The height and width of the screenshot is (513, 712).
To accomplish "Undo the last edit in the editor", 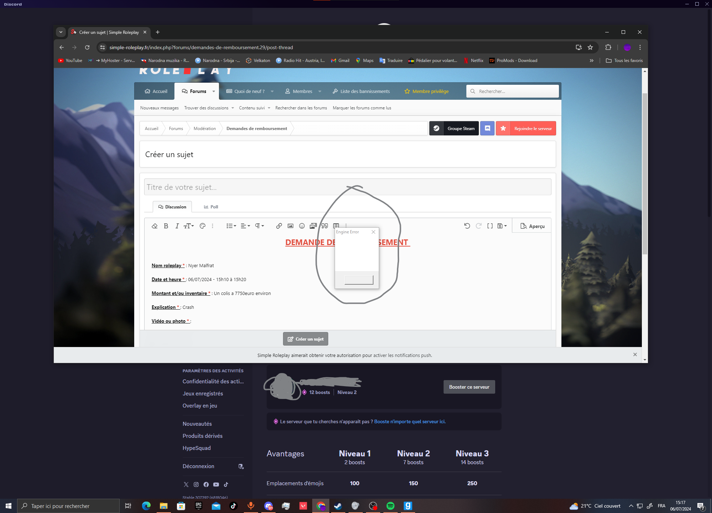I will click(x=467, y=226).
